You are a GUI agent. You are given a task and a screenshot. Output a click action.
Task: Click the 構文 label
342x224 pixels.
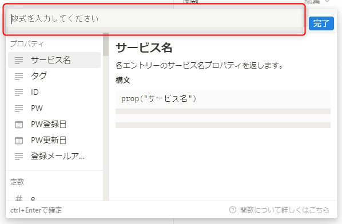coord(123,80)
